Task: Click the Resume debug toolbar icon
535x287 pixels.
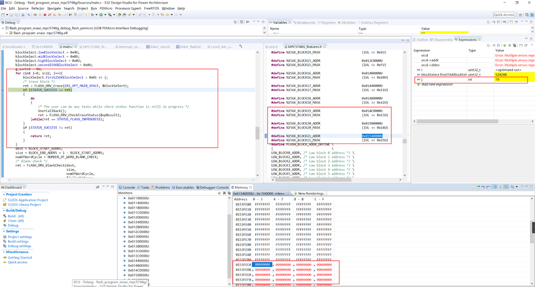Action: pos(35,14)
